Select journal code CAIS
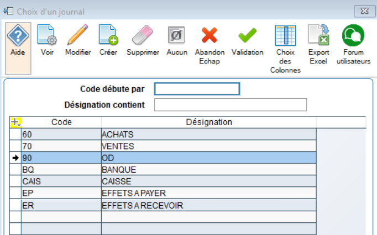The image size is (377, 235). coord(61,181)
